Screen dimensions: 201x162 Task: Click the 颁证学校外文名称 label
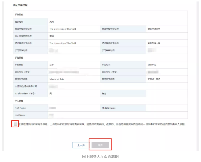pos(23,43)
